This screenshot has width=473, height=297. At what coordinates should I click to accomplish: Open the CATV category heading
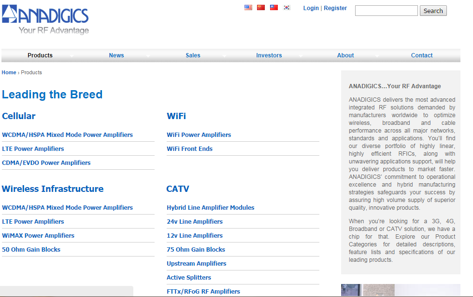[178, 189]
